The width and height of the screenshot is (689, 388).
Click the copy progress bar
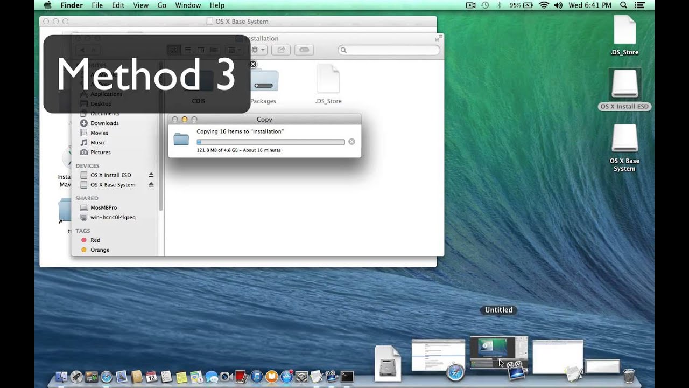coord(271,142)
